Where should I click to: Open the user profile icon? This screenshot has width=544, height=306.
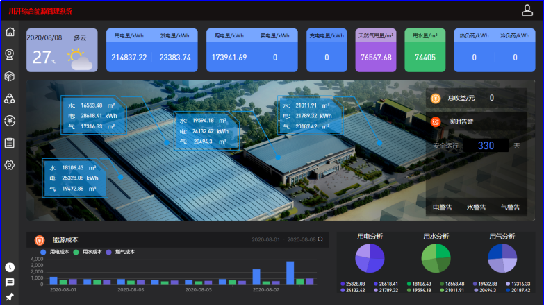click(x=527, y=10)
